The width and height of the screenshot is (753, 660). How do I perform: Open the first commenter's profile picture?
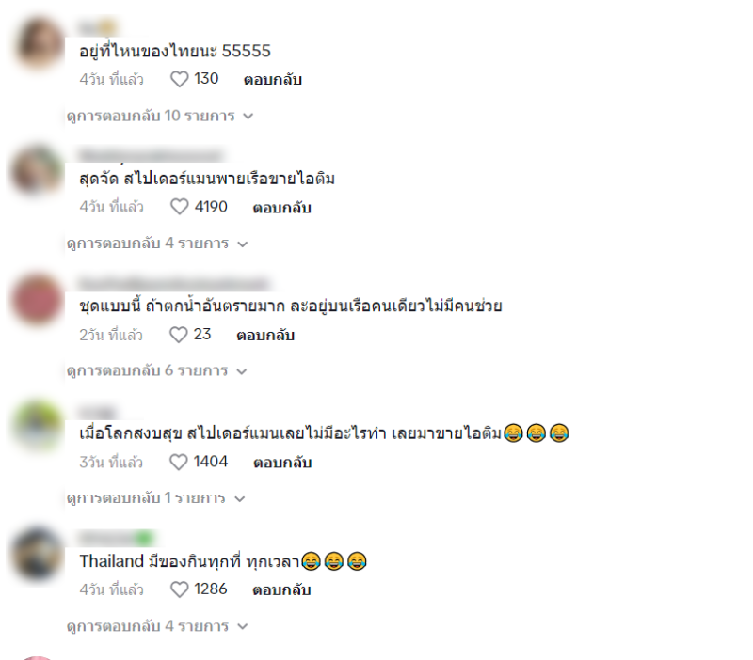(39, 43)
